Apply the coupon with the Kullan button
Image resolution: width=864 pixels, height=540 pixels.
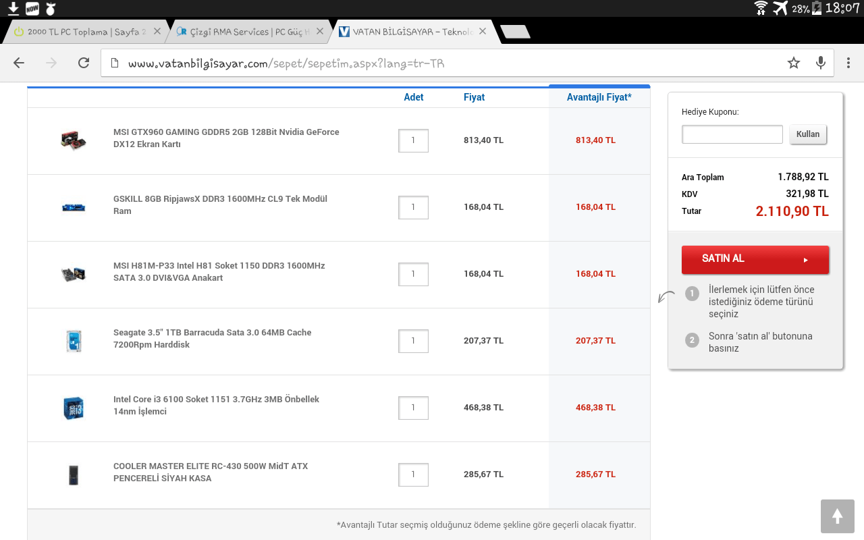click(x=808, y=134)
